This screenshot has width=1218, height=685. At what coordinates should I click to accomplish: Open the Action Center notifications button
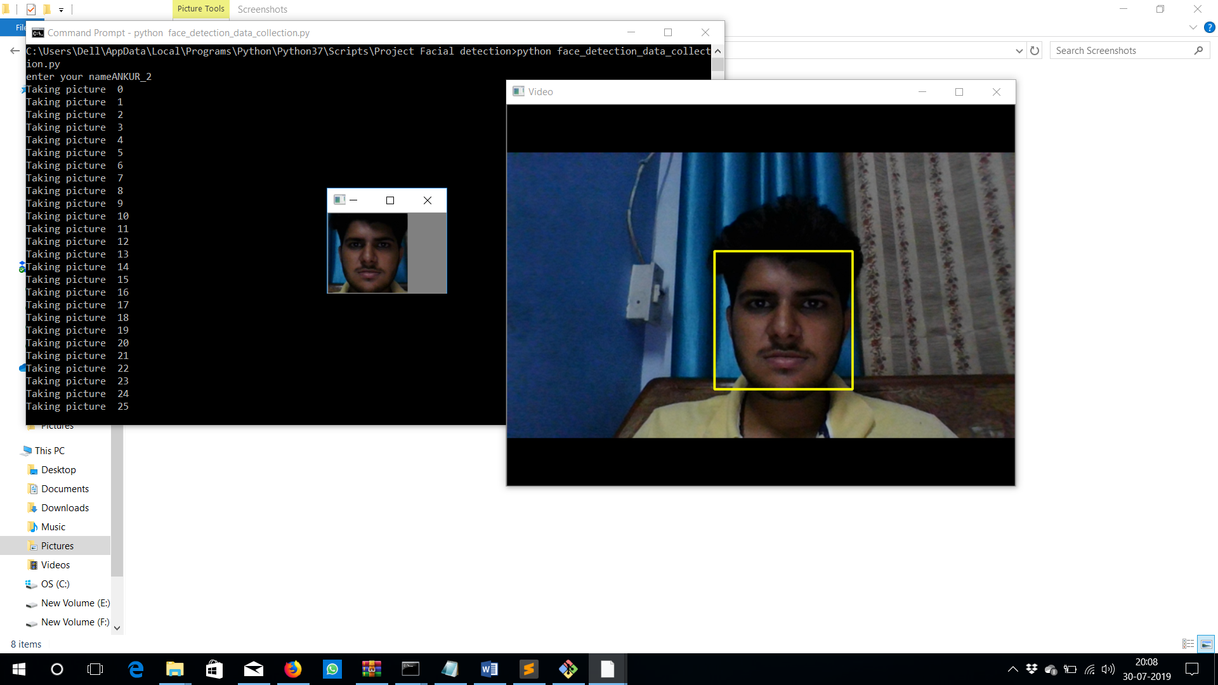coord(1192,669)
